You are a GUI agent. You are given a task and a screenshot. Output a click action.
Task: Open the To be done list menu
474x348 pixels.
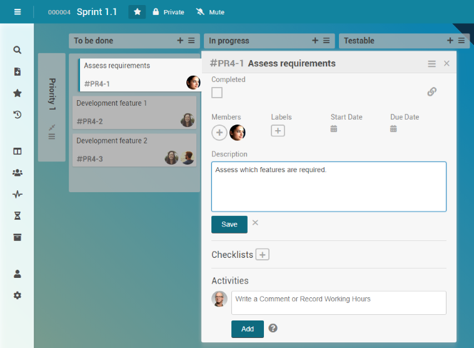[x=191, y=41]
